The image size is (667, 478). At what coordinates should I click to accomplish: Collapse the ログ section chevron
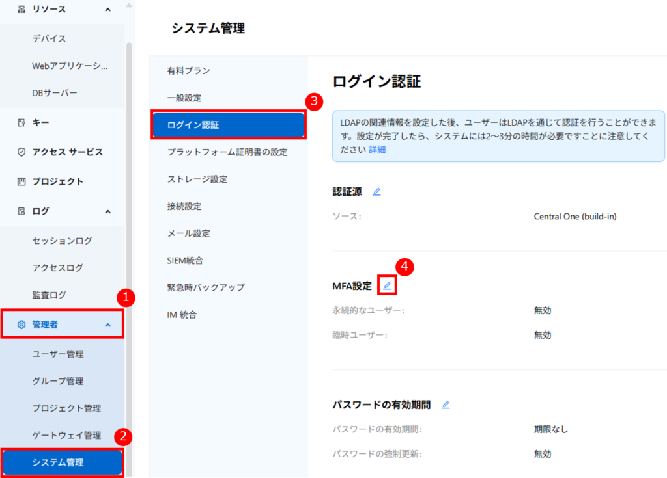[107, 211]
